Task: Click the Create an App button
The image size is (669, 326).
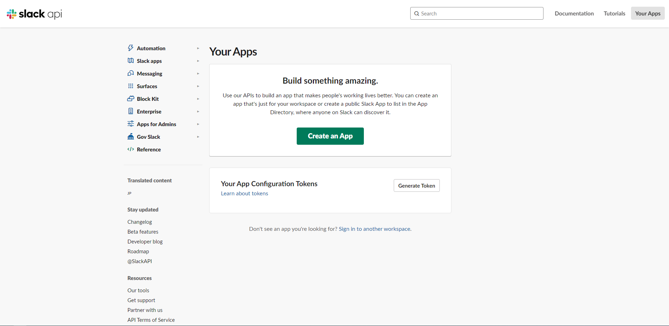Action: [330, 136]
